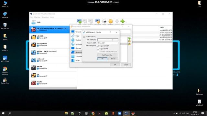207x116 pixels.
Task: Click the taskbar search icon
Action: click(10, 113)
